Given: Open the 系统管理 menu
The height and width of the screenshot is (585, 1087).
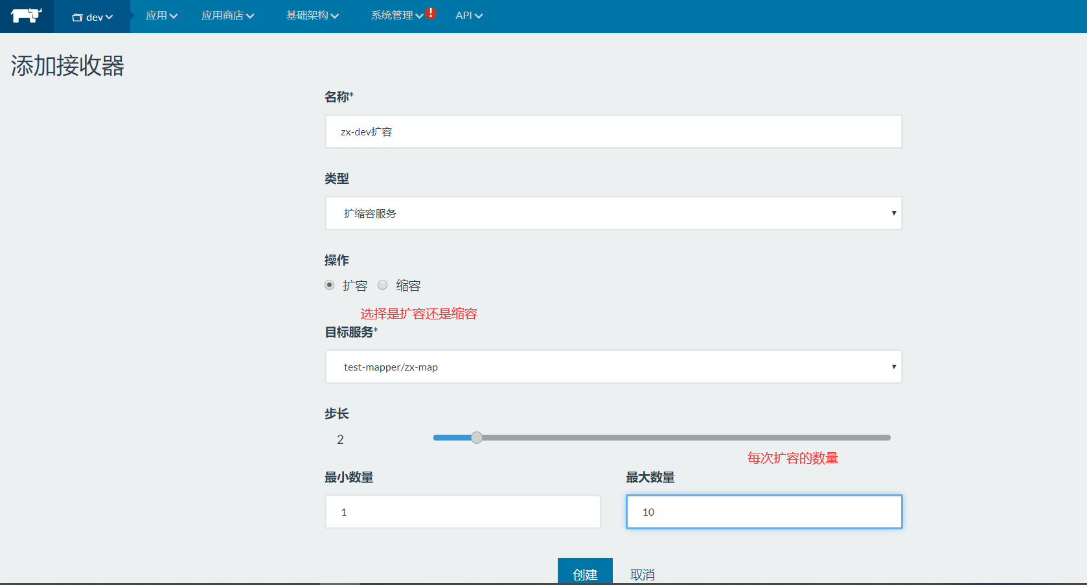Looking at the screenshot, I should click(x=396, y=16).
